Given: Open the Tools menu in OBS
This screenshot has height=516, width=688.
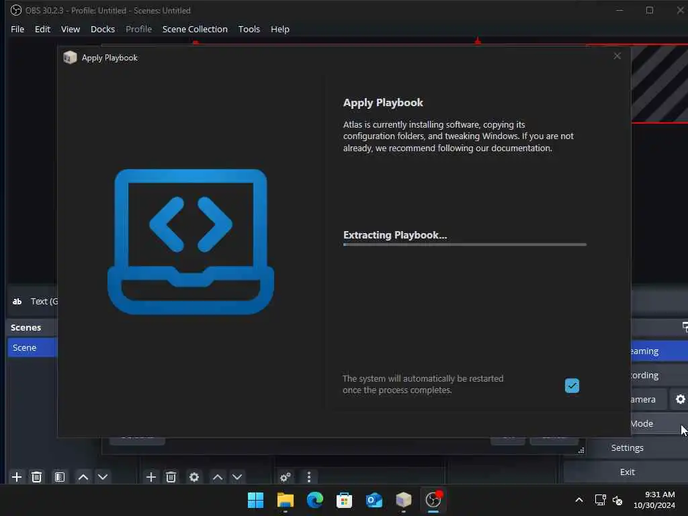Looking at the screenshot, I should coord(249,29).
